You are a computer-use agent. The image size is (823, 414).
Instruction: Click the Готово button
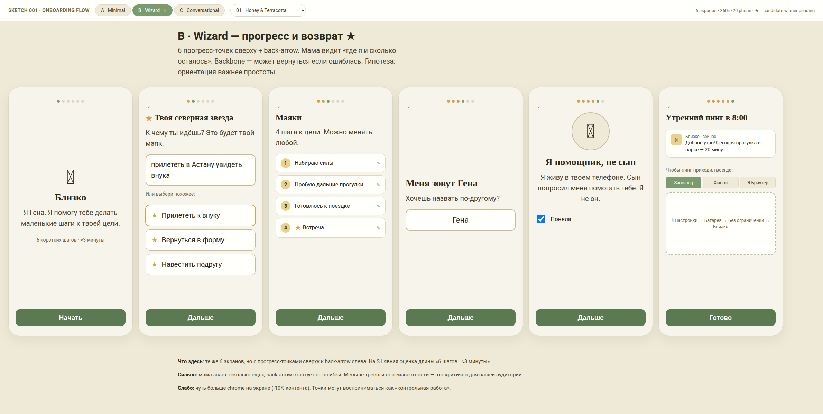[x=721, y=318]
